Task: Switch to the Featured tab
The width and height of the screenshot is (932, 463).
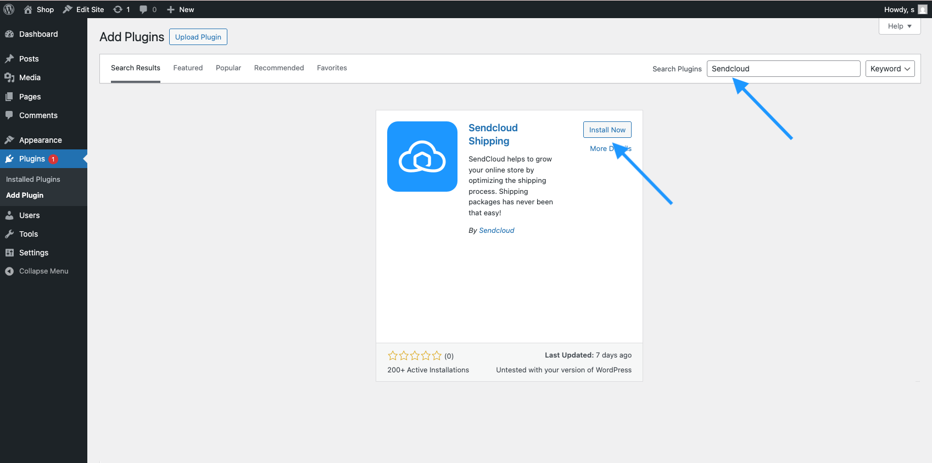Action: pyautogui.click(x=188, y=68)
